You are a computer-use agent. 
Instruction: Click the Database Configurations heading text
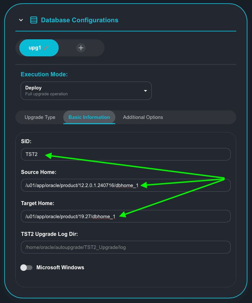[80, 20]
